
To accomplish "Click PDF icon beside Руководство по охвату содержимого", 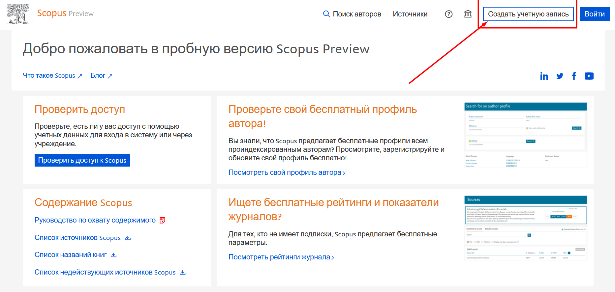I will (162, 220).
